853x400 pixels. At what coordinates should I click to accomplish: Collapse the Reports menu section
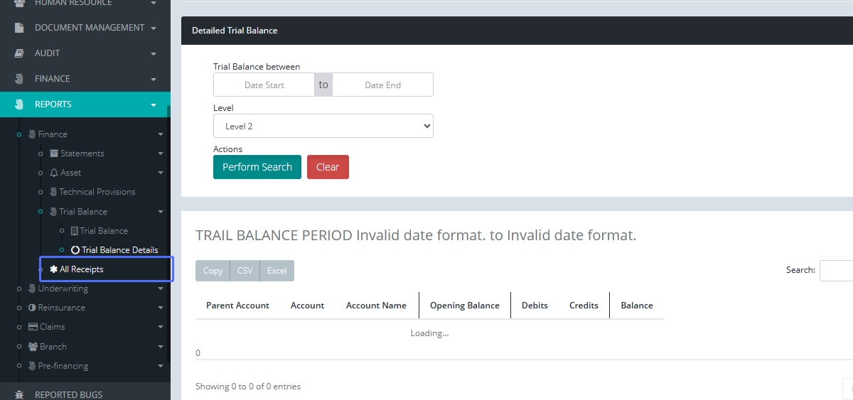coord(154,104)
